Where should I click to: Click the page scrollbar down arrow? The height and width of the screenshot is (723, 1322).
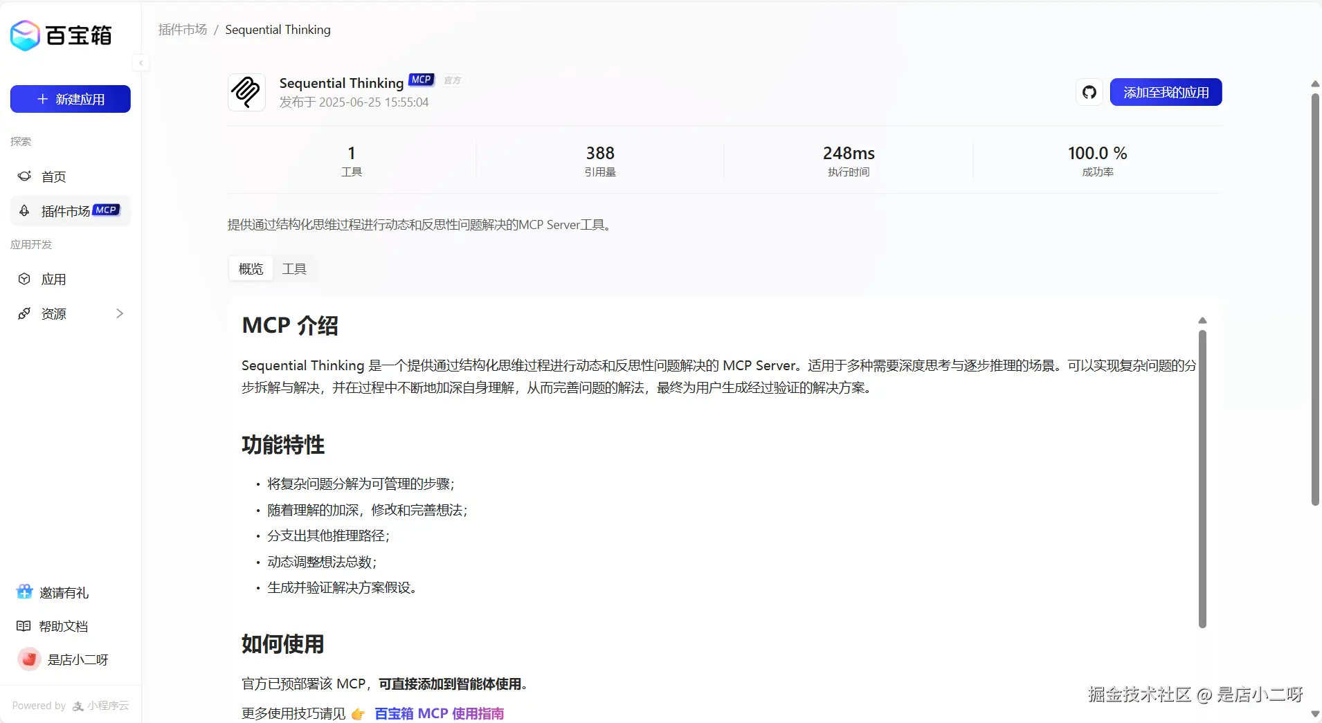(x=1314, y=714)
